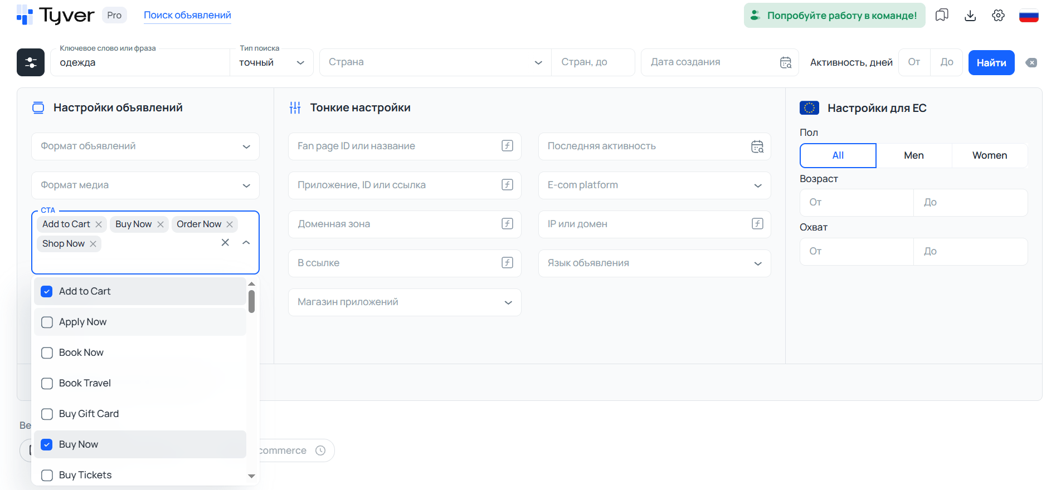Click Попробуйте работу в команде banner

click(834, 15)
